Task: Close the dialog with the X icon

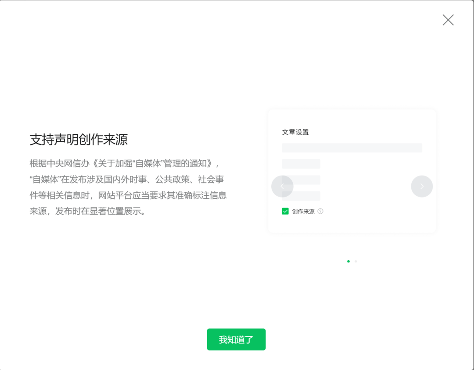Action: click(x=448, y=20)
